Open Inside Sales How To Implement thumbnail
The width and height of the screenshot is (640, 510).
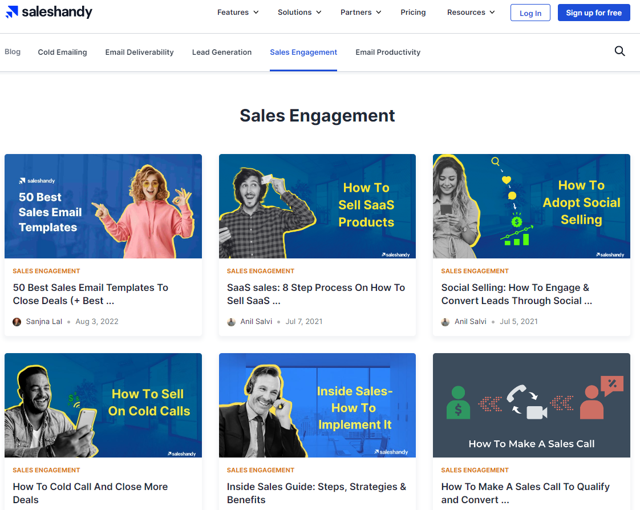point(318,406)
